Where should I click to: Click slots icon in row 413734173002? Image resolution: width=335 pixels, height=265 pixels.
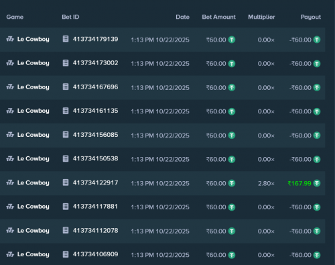(x=10, y=63)
